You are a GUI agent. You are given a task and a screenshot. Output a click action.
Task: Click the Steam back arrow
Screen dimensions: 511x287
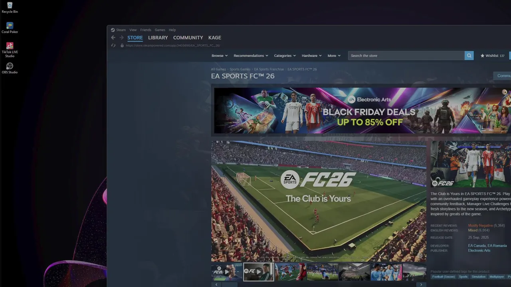click(113, 37)
